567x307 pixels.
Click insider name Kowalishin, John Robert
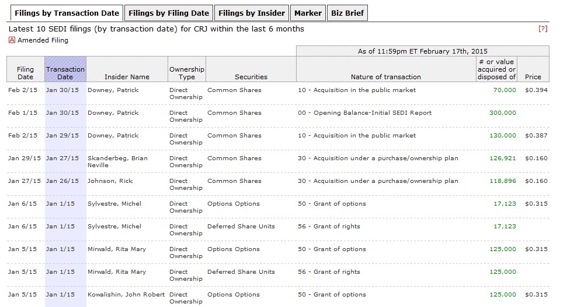point(125,295)
